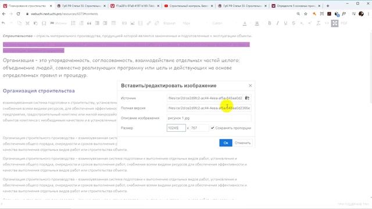This screenshot has width=372, height=209.
Task: Cancel the image dialog with Отменить
Action: click(x=242, y=143)
